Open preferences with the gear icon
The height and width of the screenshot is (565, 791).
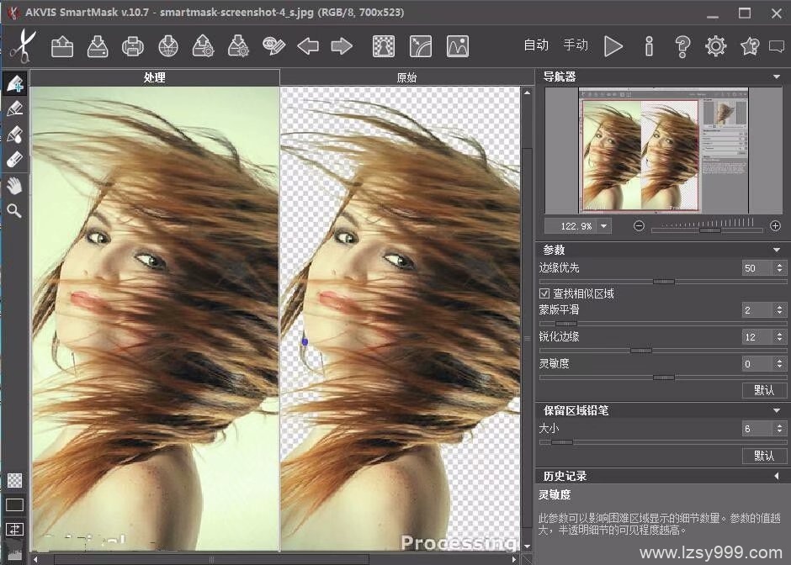coord(715,46)
